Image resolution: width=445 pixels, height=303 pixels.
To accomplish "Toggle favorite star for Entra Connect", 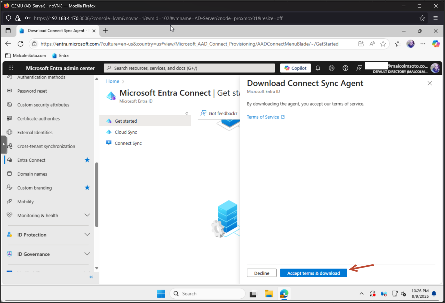I will tap(87, 160).
